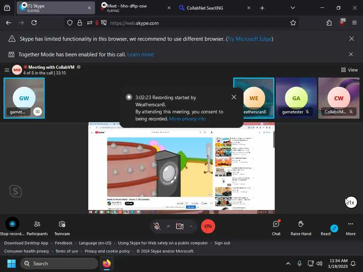Raise Hand in the meeting
The image size is (363, 272).
[301, 228]
